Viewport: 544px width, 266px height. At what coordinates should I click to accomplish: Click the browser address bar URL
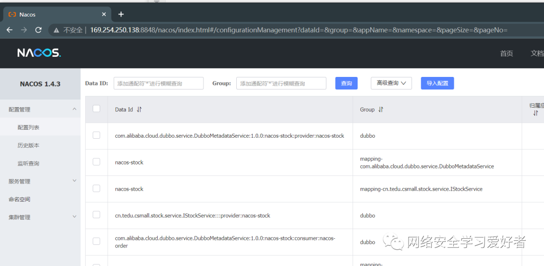[x=299, y=30]
